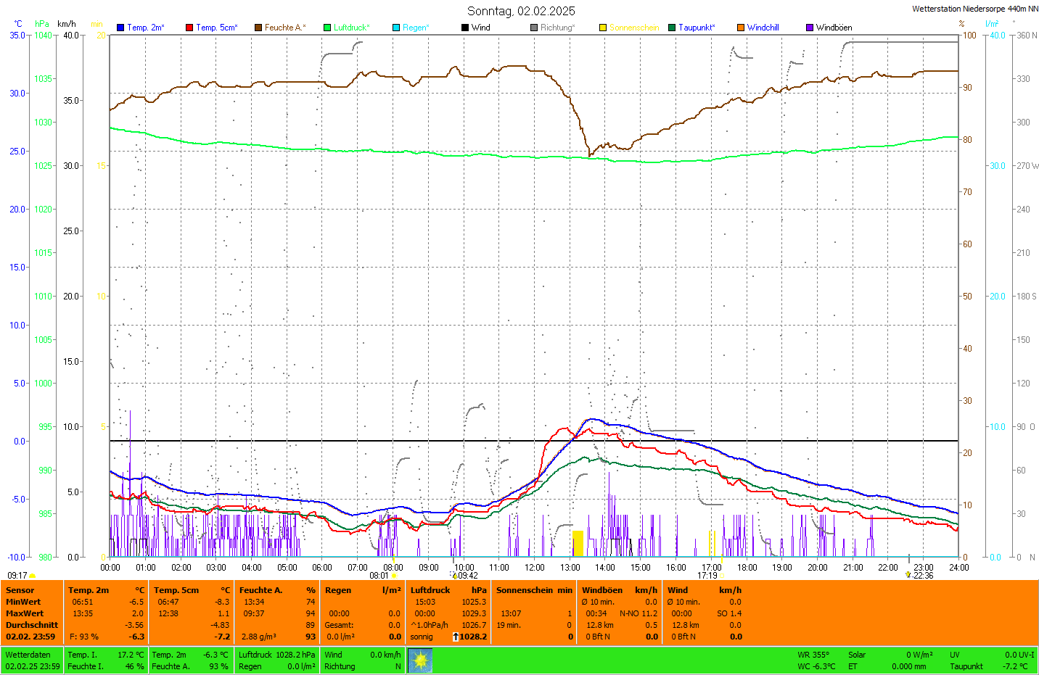Click the pressure trend up arrow
This screenshot has height=675, width=1039.
tap(455, 637)
